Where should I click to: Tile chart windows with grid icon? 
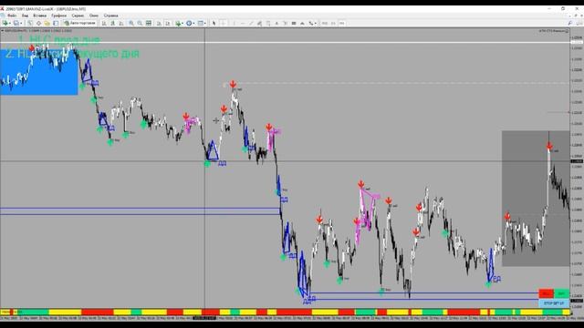(149, 23)
